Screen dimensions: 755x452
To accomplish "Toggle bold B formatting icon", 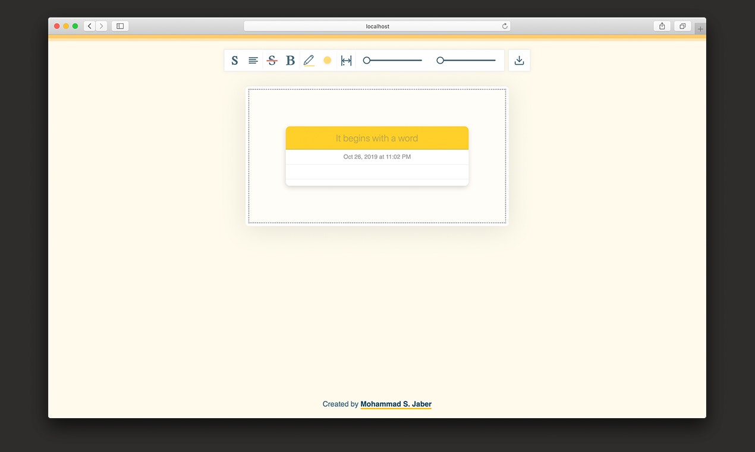I will click(x=290, y=61).
